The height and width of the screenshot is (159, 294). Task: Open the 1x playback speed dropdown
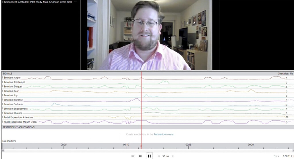(x=277, y=156)
